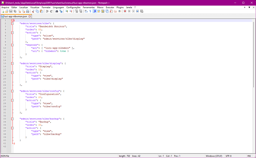The height and width of the screenshot is (158, 256).
Task: Open the Function List panel icon
Action: coord(111,11)
